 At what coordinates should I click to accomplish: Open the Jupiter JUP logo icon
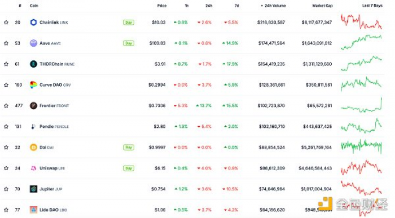(33, 189)
